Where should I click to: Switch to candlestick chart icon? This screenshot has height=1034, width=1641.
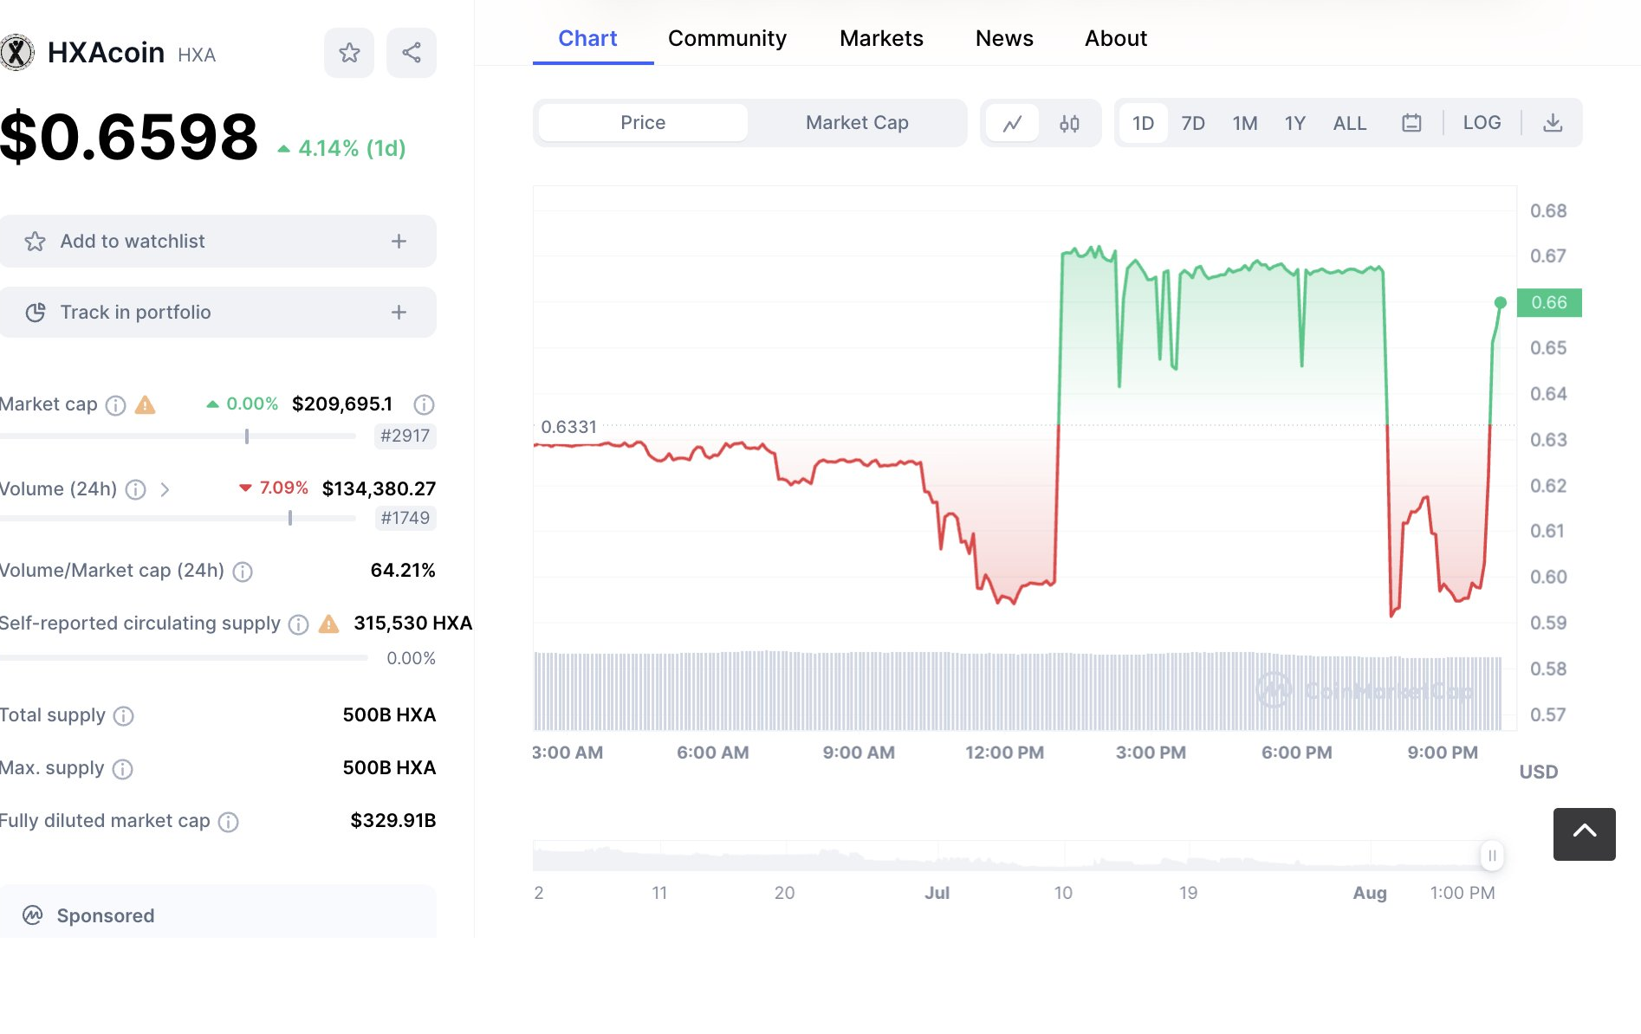[1069, 123]
